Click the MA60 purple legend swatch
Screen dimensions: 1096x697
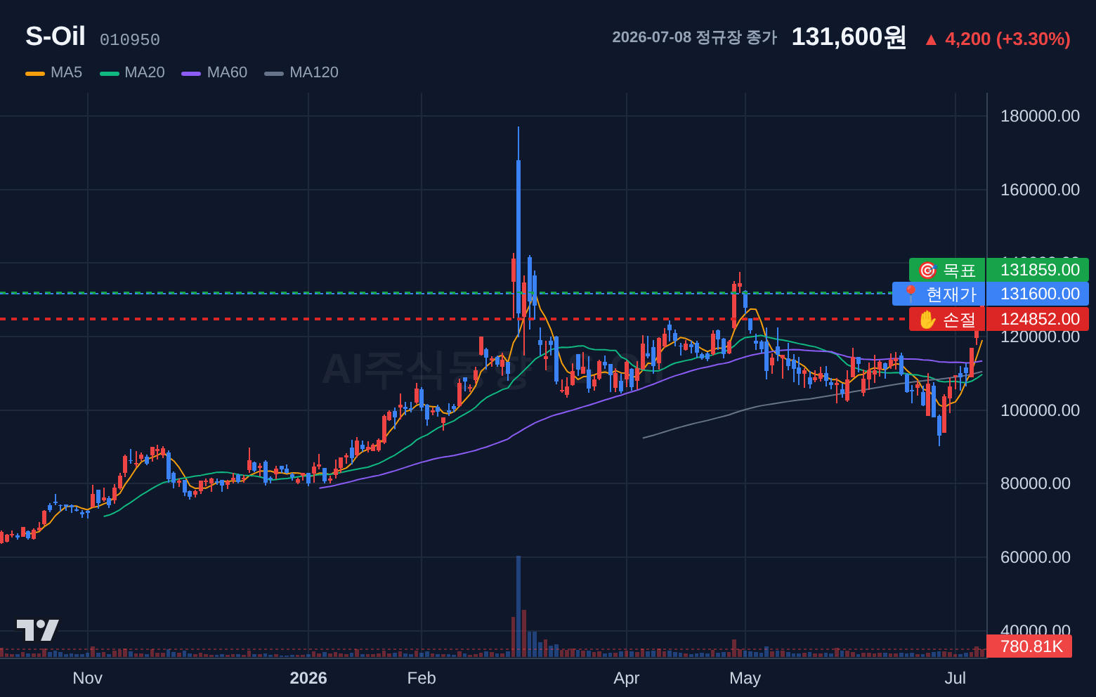pos(191,73)
